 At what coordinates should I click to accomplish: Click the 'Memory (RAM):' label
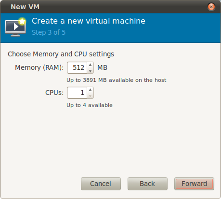(x=39, y=67)
